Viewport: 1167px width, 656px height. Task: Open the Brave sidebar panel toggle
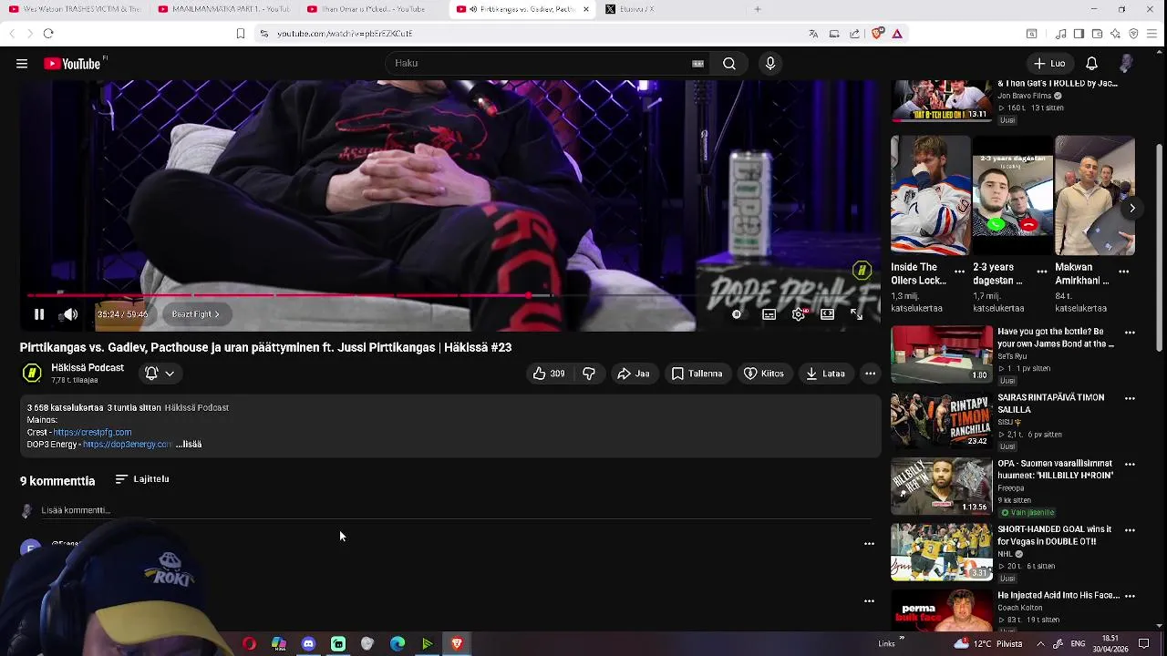(x=1079, y=34)
